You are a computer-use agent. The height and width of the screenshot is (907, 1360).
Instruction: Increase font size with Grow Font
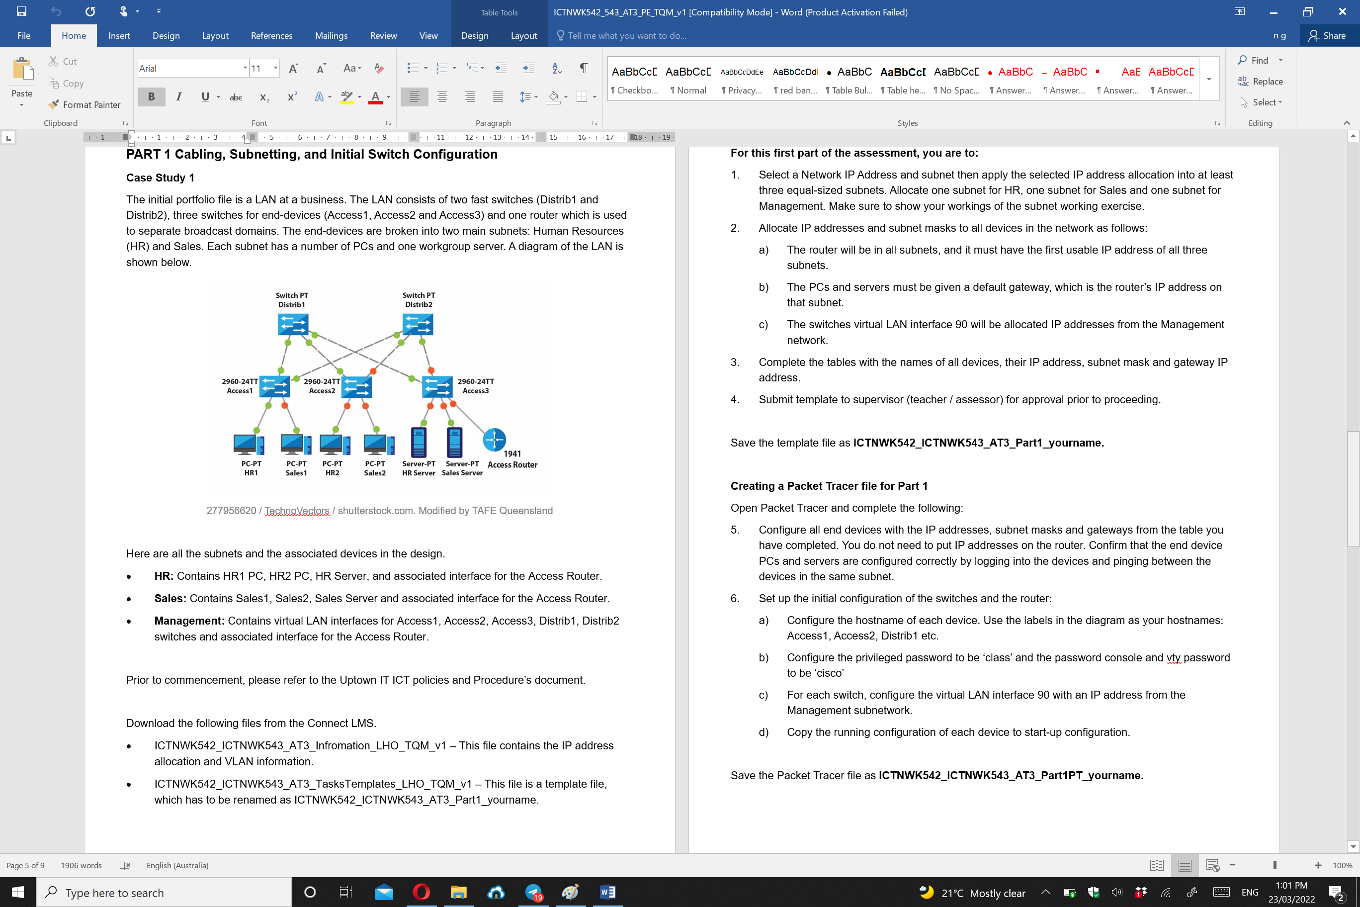point(294,68)
